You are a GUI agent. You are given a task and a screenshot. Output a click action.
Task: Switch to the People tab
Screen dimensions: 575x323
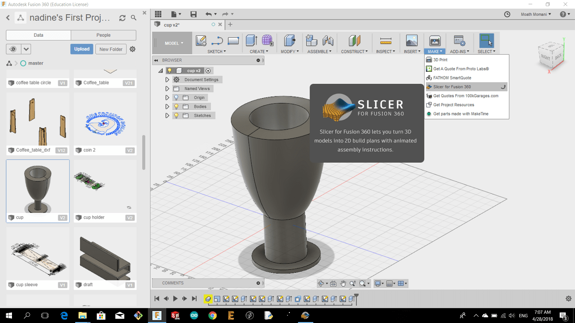click(x=103, y=35)
